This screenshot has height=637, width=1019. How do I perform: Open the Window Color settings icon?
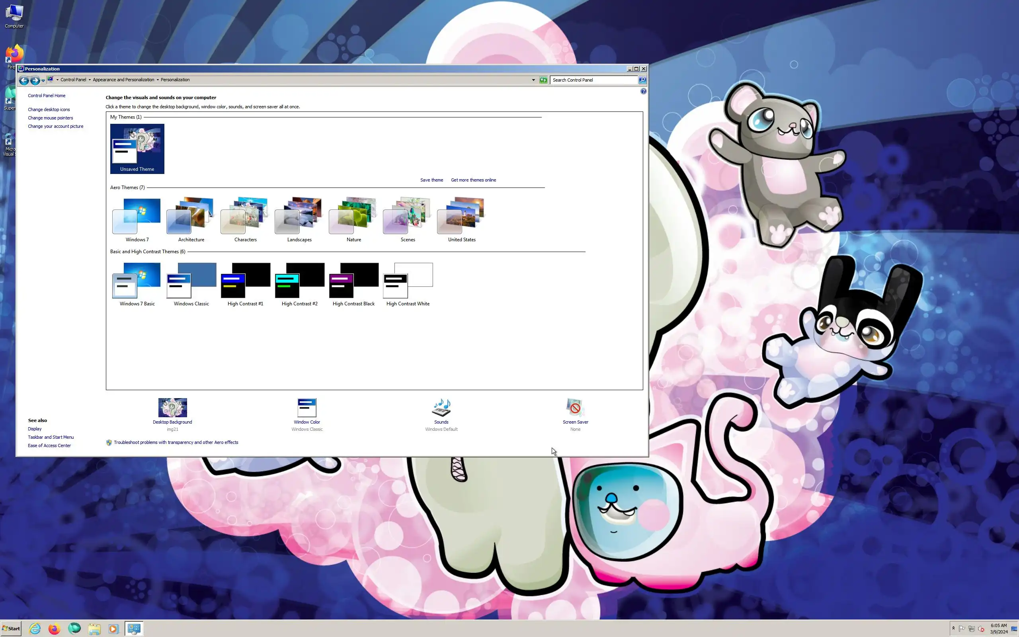(x=306, y=407)
